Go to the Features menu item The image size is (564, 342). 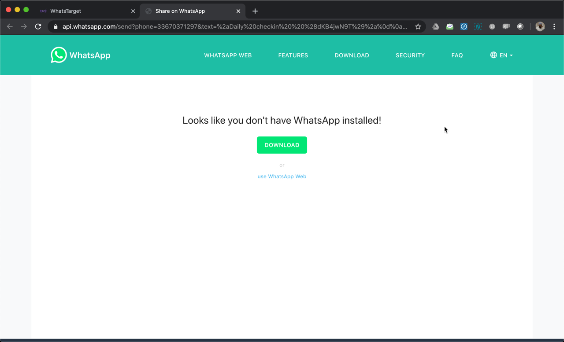click(x=293, y=55)
